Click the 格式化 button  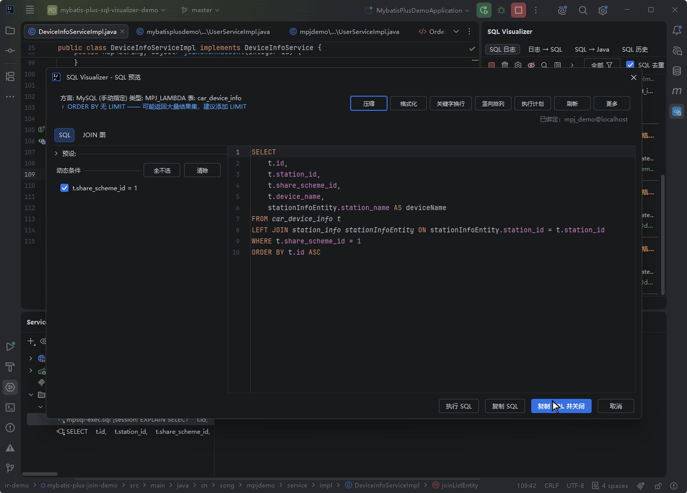tap(408, 103)
